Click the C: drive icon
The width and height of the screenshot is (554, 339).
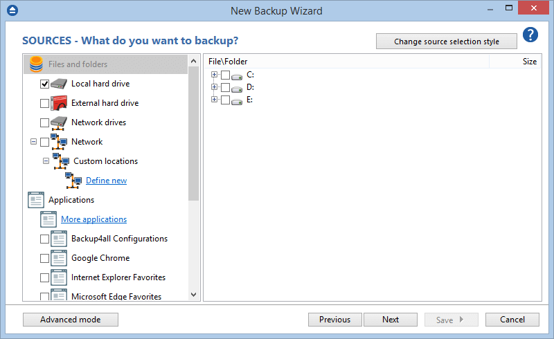tap(237, 76)
